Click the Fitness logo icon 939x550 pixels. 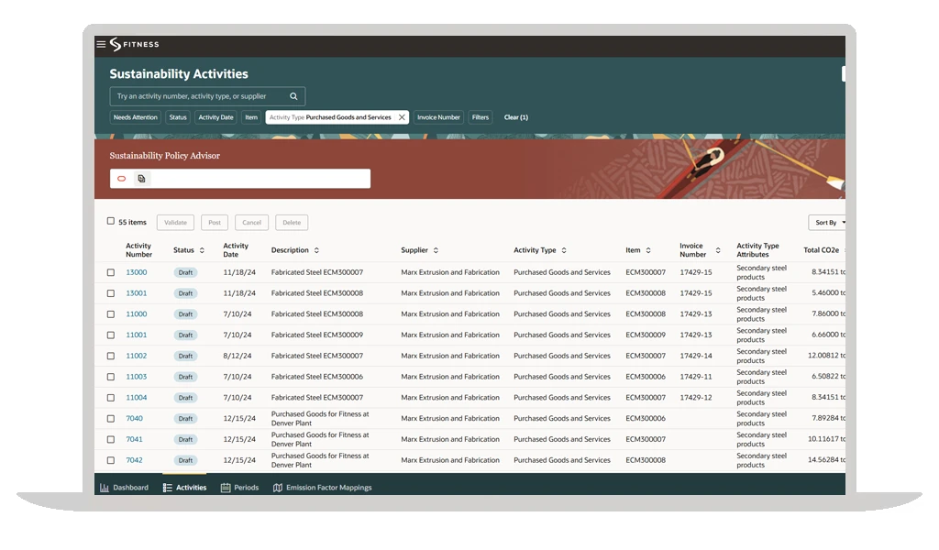click(x=116, y=44)
